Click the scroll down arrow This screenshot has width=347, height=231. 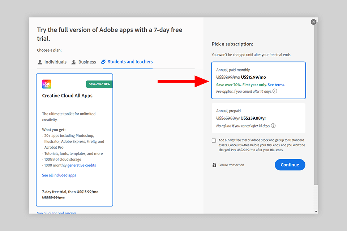(316, 212)
